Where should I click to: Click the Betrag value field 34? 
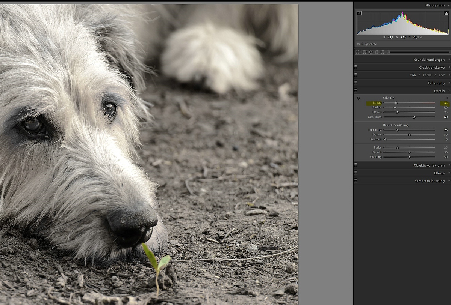tap(445, 103)
